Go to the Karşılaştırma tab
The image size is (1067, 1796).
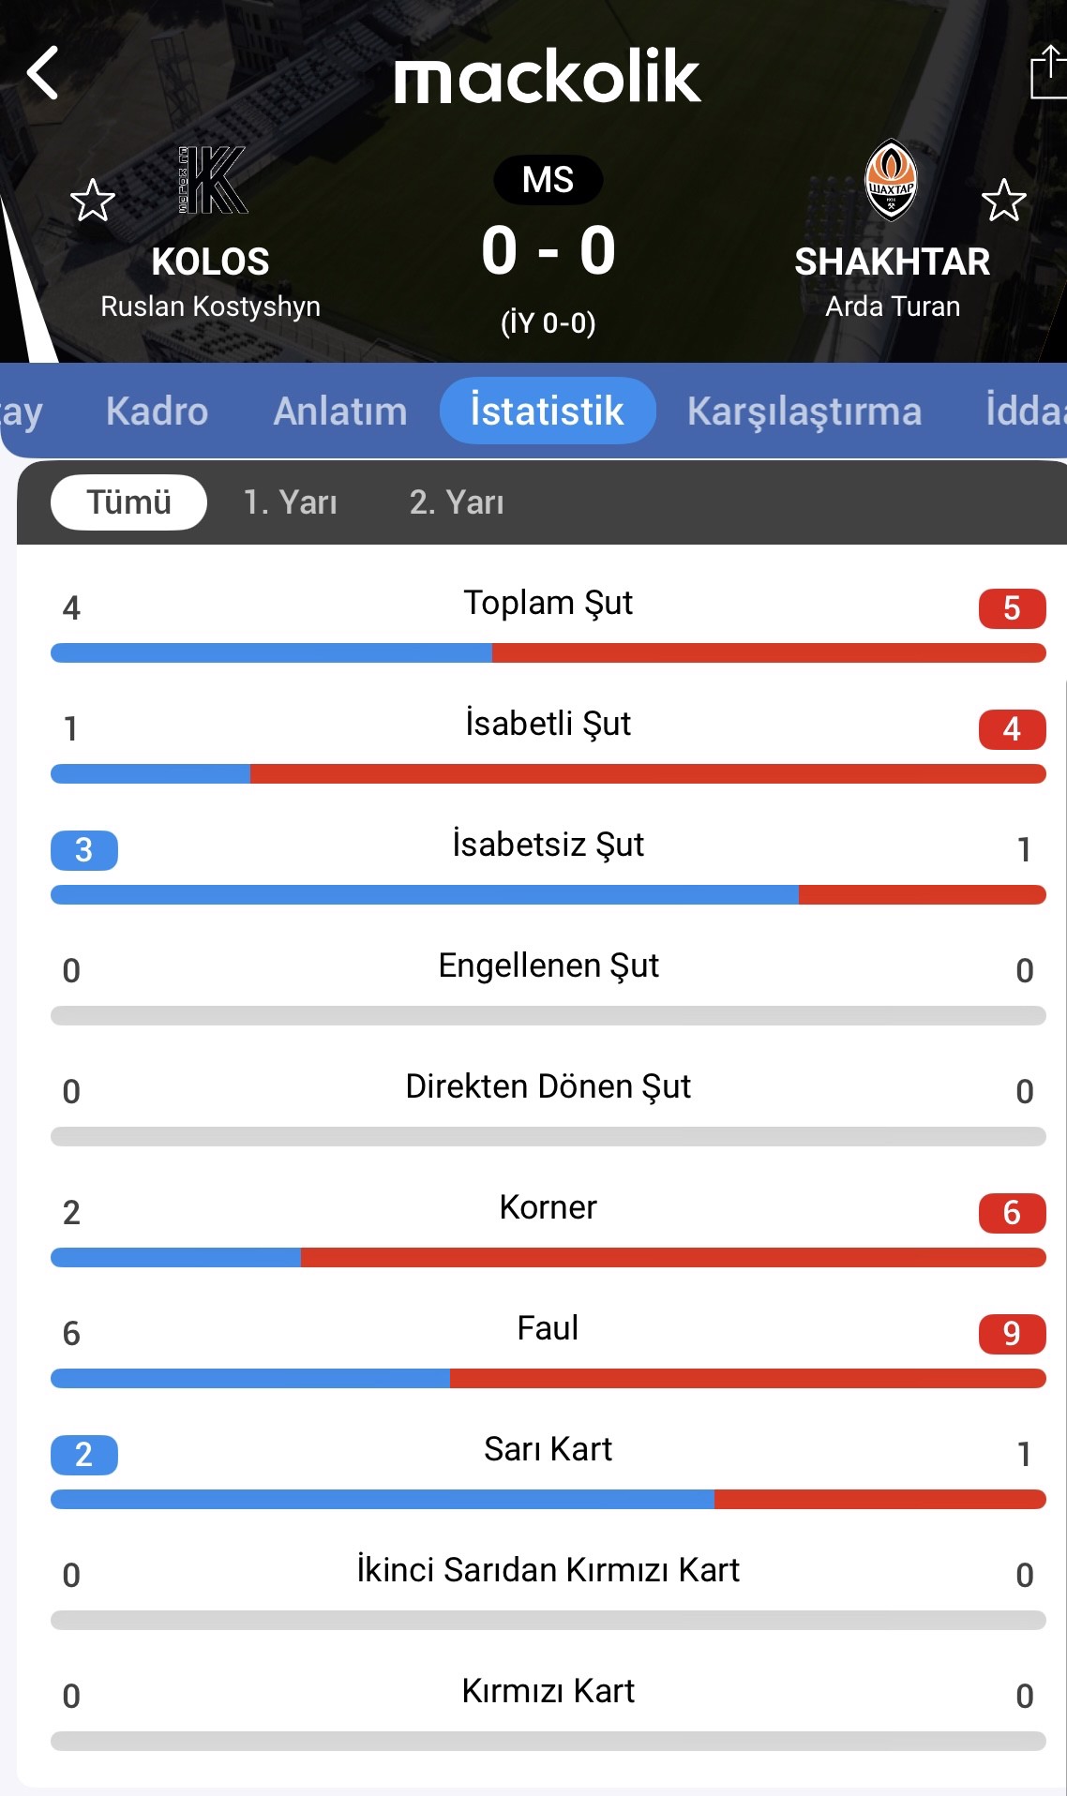[x=804, y=412]
